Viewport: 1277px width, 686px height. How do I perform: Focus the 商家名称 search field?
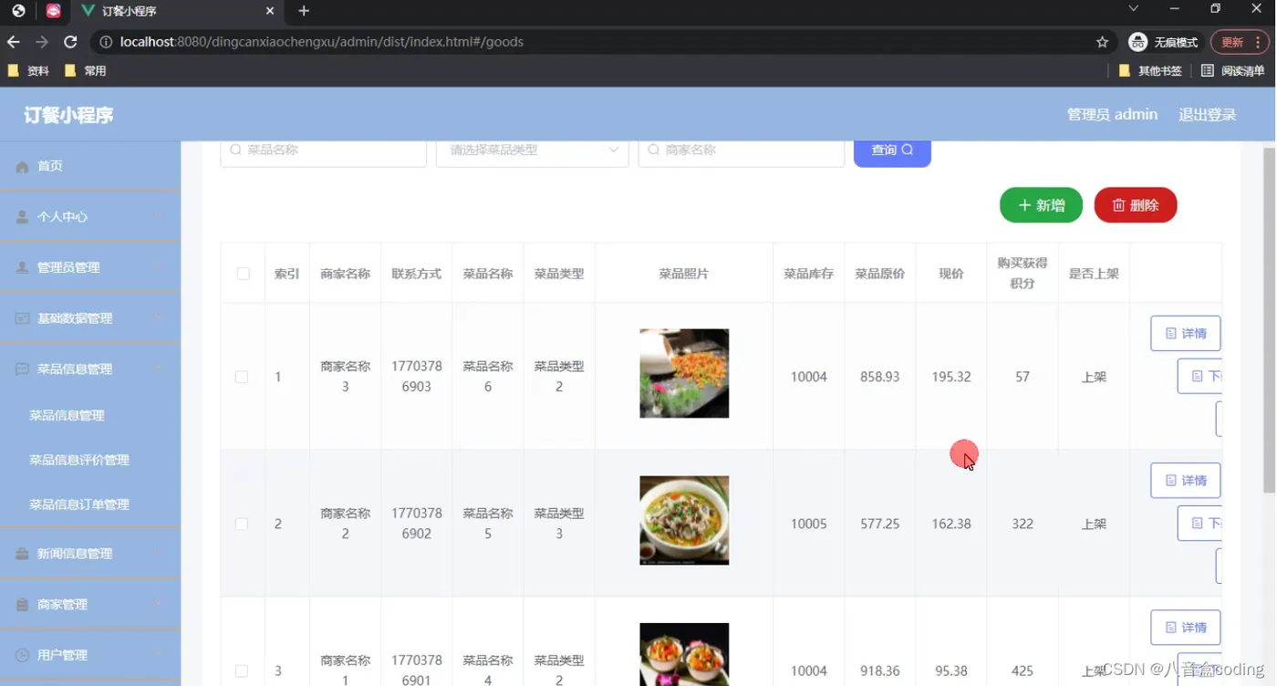coord(742,151)
